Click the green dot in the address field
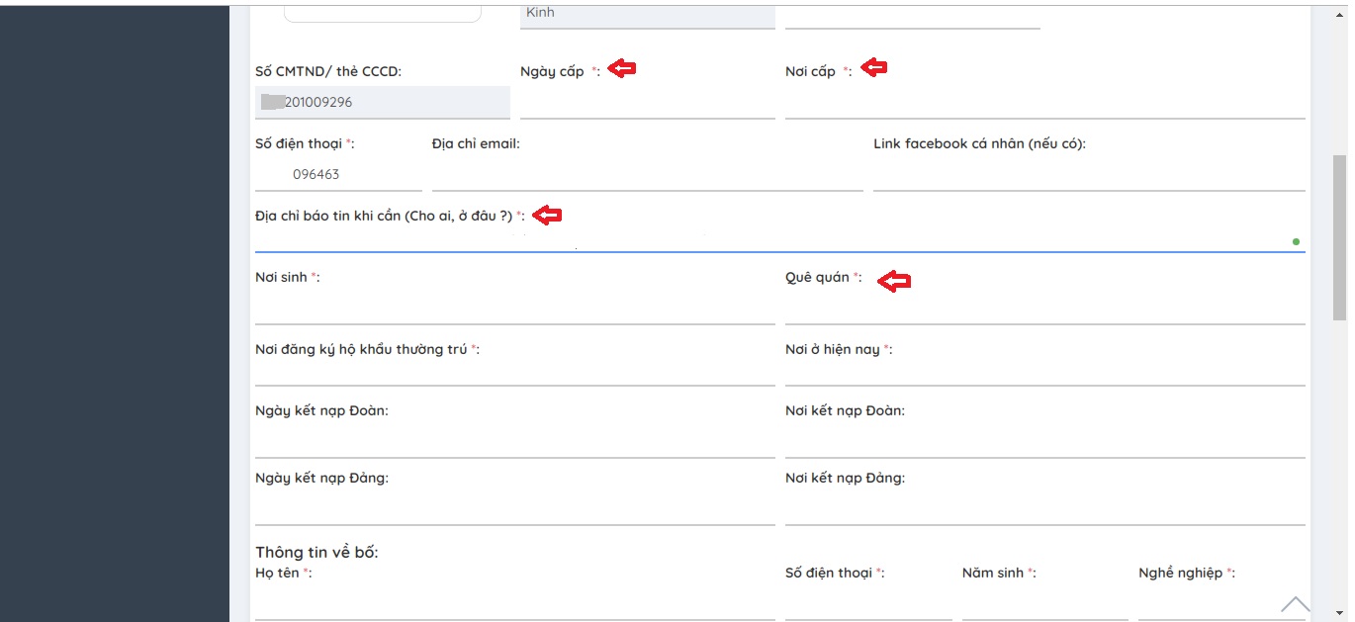Image resolution: width=1355 pixels, height=622 pixels. pos(1296,241)
